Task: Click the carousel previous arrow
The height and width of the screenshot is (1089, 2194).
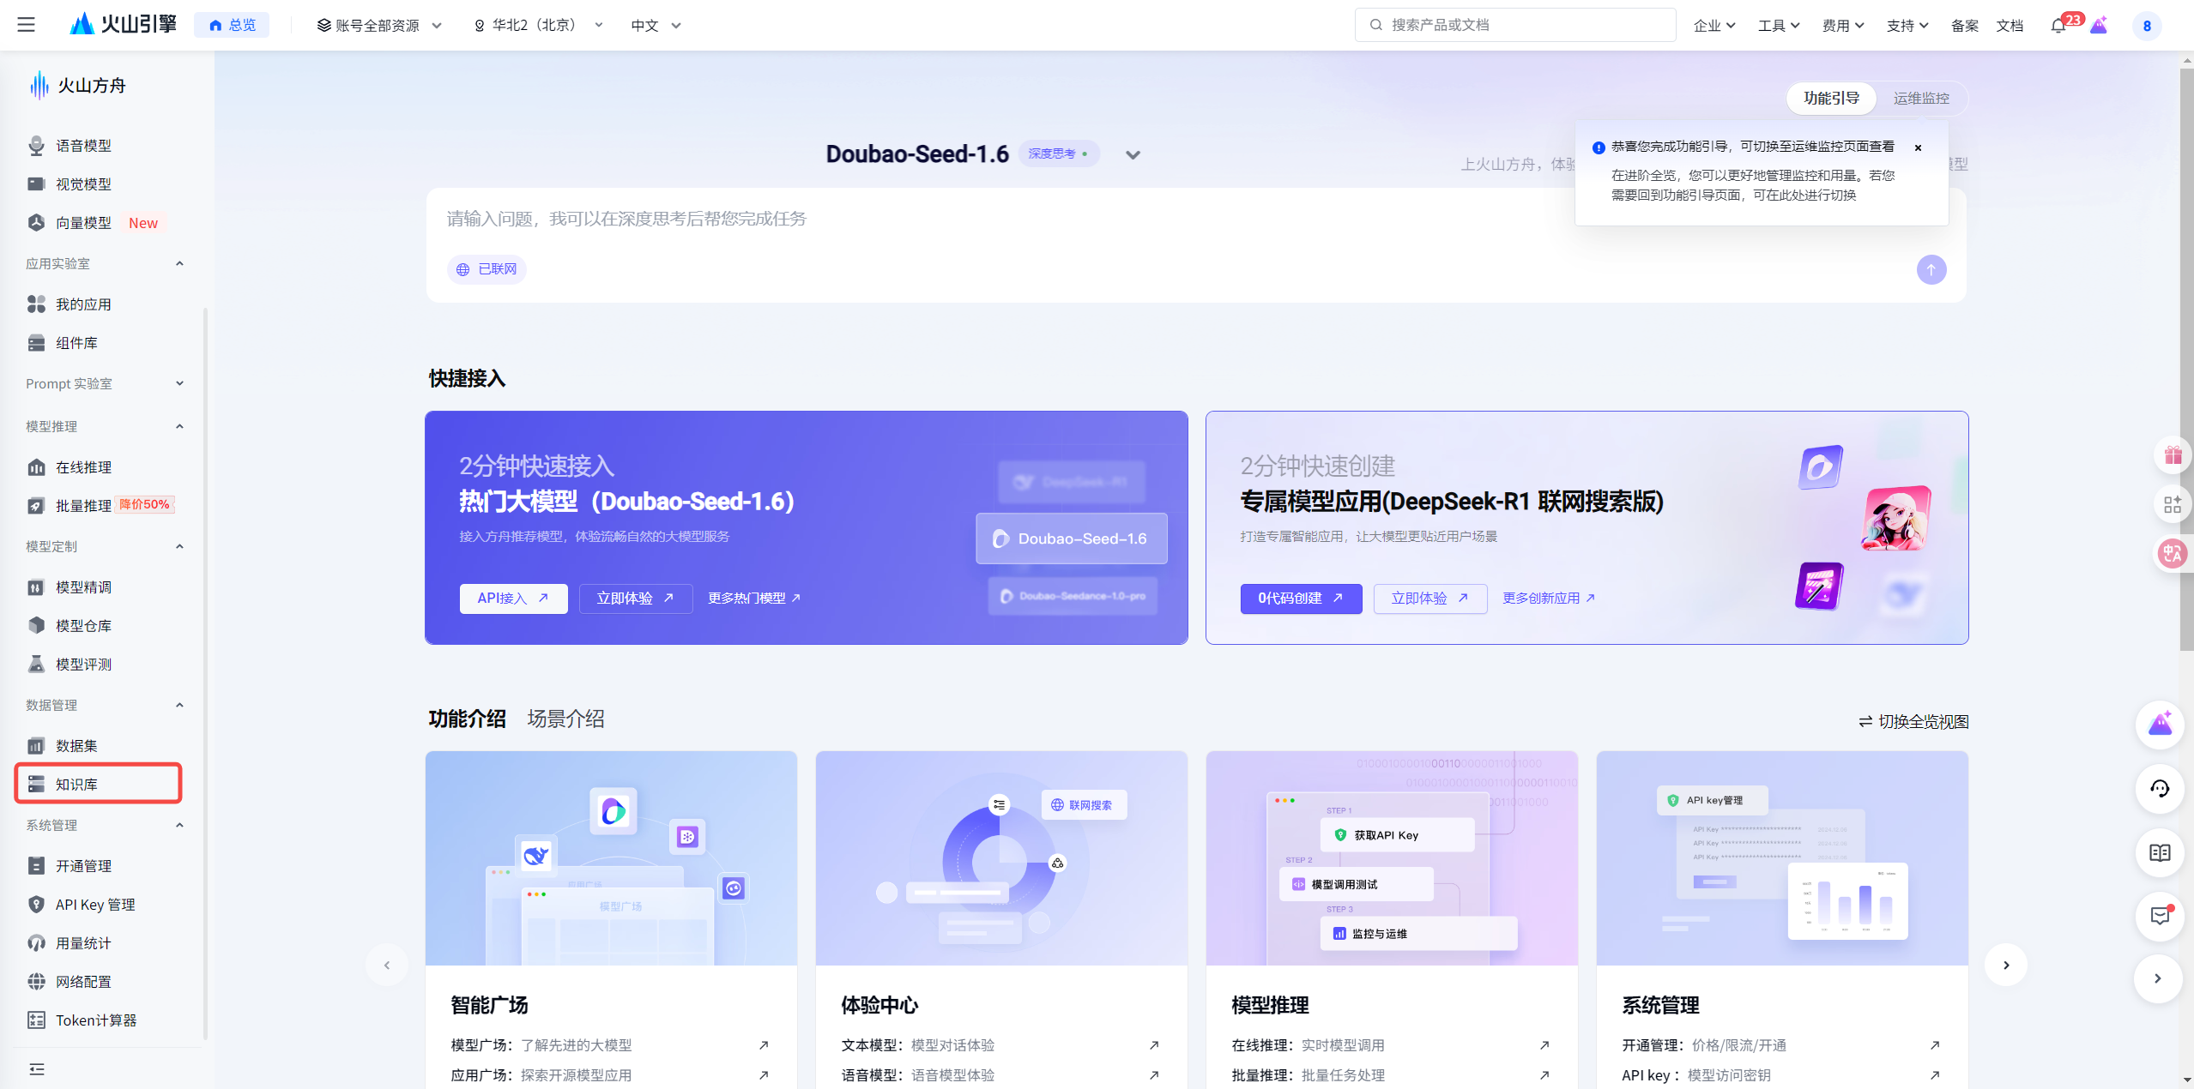Action: [387, 966]
